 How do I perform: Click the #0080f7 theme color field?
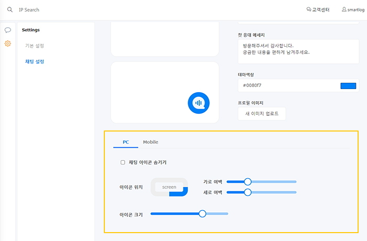click(298, 85)
